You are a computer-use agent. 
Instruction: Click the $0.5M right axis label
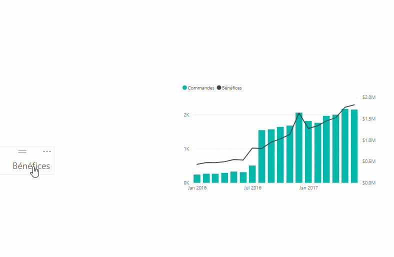pyautogui.click(x=368, y=161)
